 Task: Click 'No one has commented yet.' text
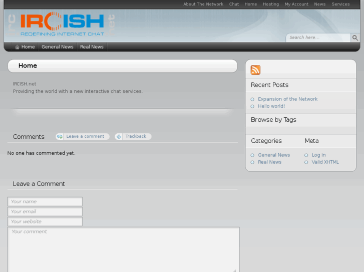42,153
